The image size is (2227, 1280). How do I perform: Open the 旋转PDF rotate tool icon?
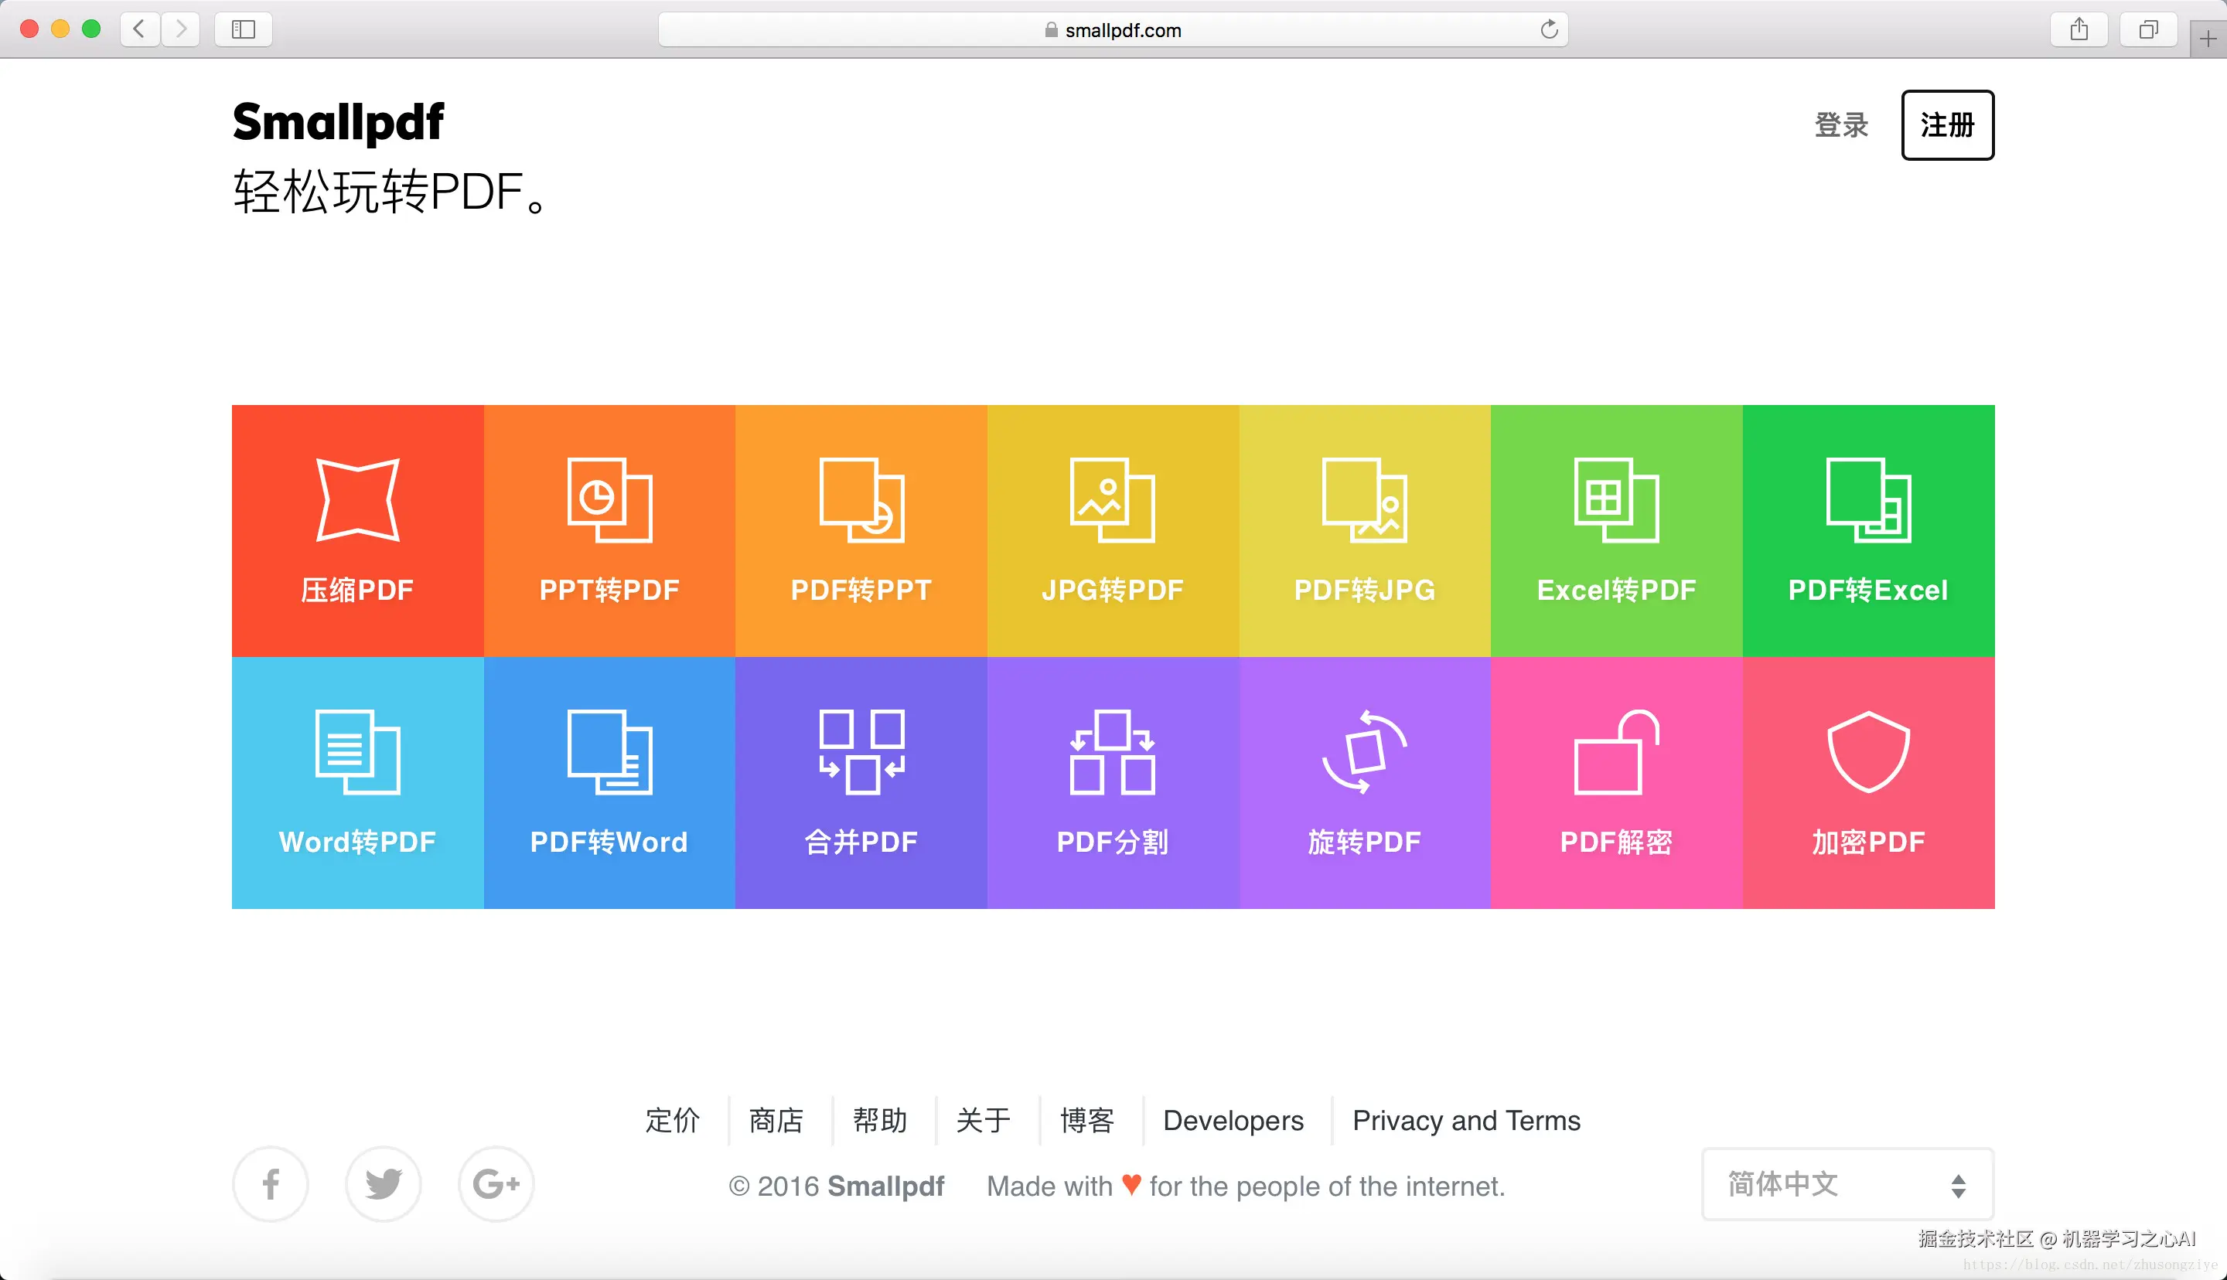coord(1365,751)
